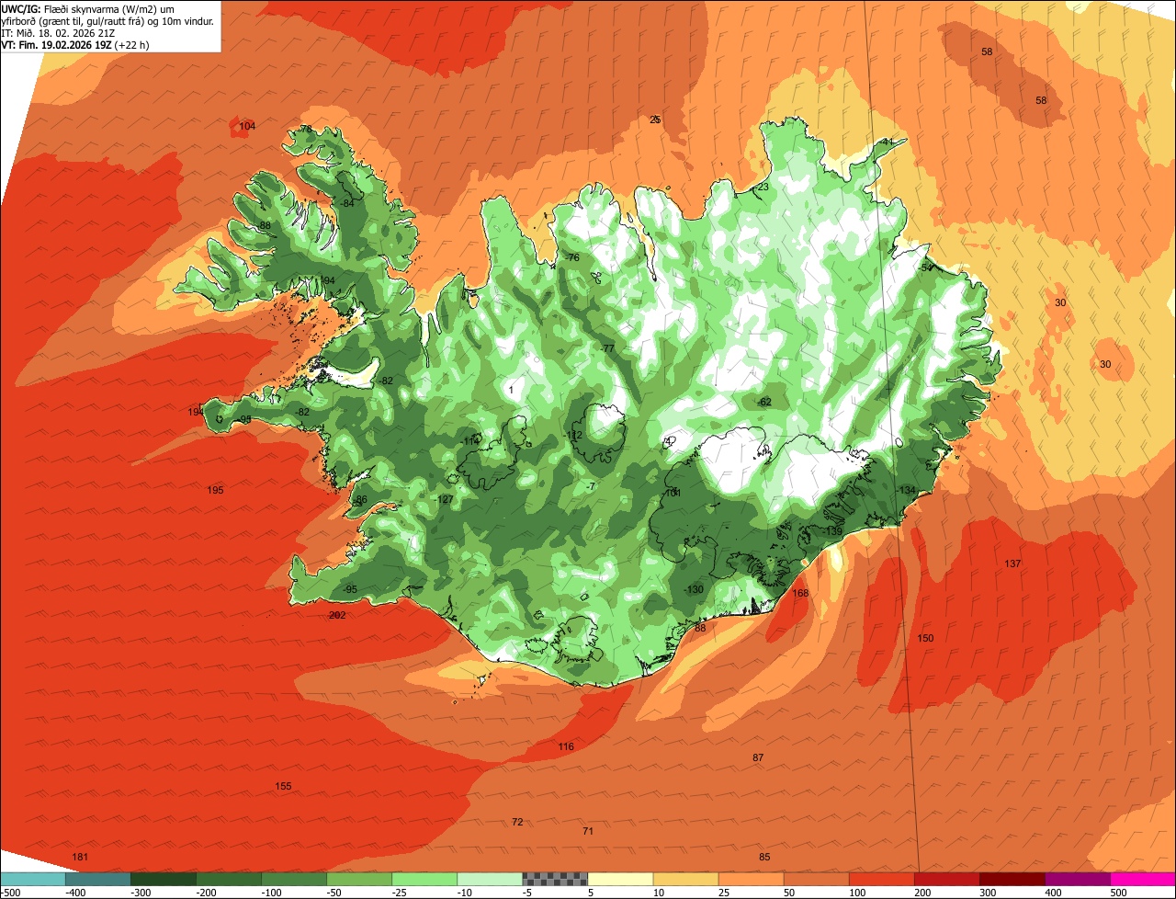Click the map value 195

pos(215,490)
